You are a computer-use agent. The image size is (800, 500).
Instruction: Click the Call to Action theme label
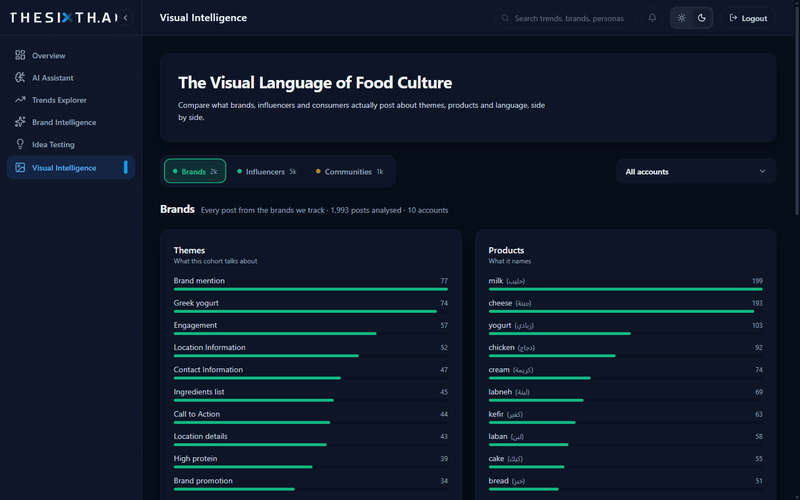tap(197, 414)
